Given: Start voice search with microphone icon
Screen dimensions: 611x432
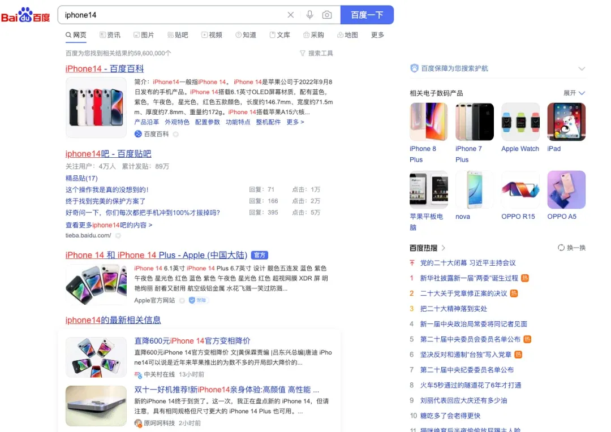Looking at the screenshot, I should (310, 15).
